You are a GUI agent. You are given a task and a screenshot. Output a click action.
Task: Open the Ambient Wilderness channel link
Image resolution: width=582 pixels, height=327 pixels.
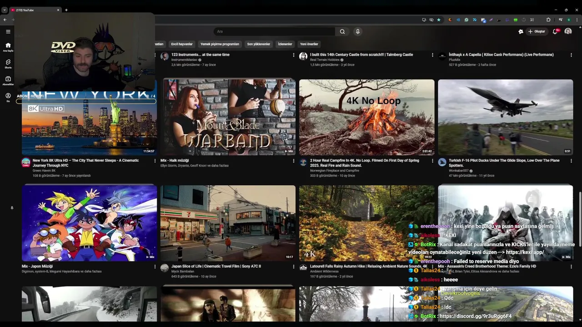324,272
